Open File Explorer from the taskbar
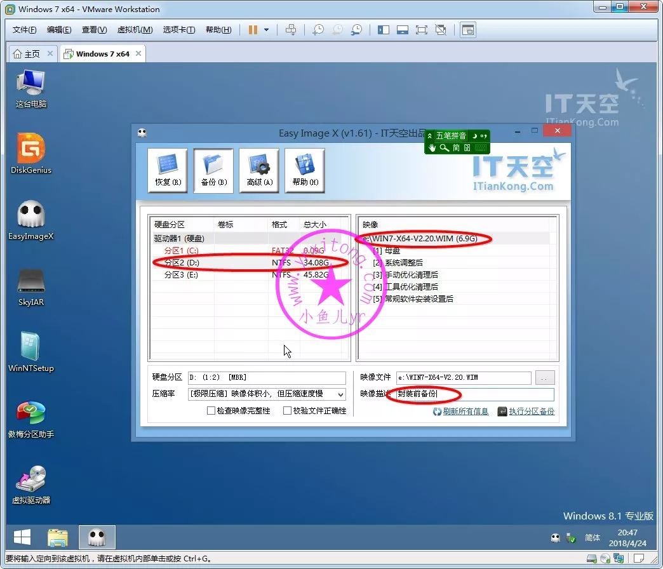The height and width of the screenshot is (569, 663). pos(58,538)
